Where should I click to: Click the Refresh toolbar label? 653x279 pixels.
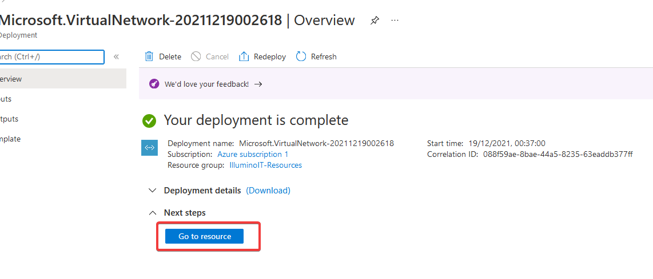coord(324,56)
